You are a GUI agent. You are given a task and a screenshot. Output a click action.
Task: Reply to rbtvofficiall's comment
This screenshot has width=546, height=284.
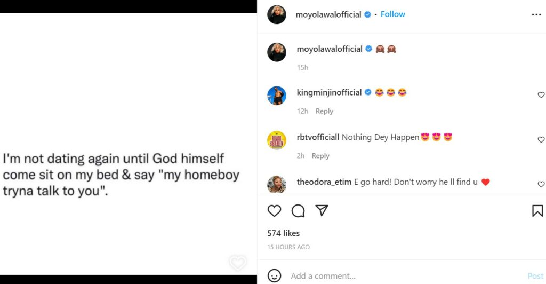click(x=320, y=156)
